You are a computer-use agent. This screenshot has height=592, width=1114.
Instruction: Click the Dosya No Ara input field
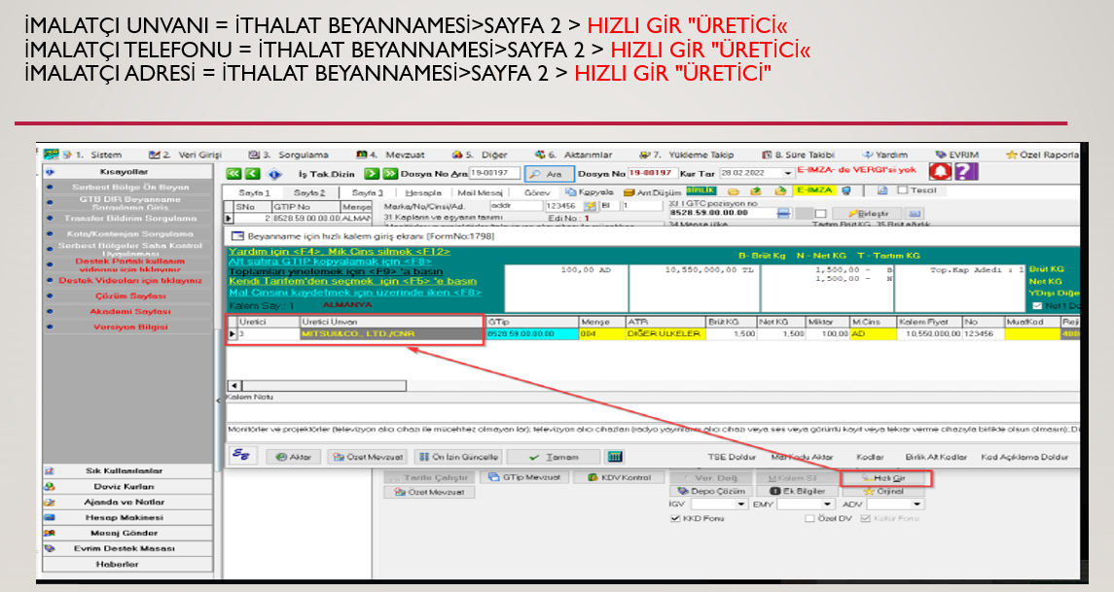pos(495,173)
